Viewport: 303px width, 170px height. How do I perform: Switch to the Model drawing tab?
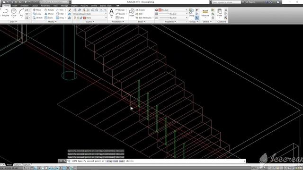click(x=9, y=165)
